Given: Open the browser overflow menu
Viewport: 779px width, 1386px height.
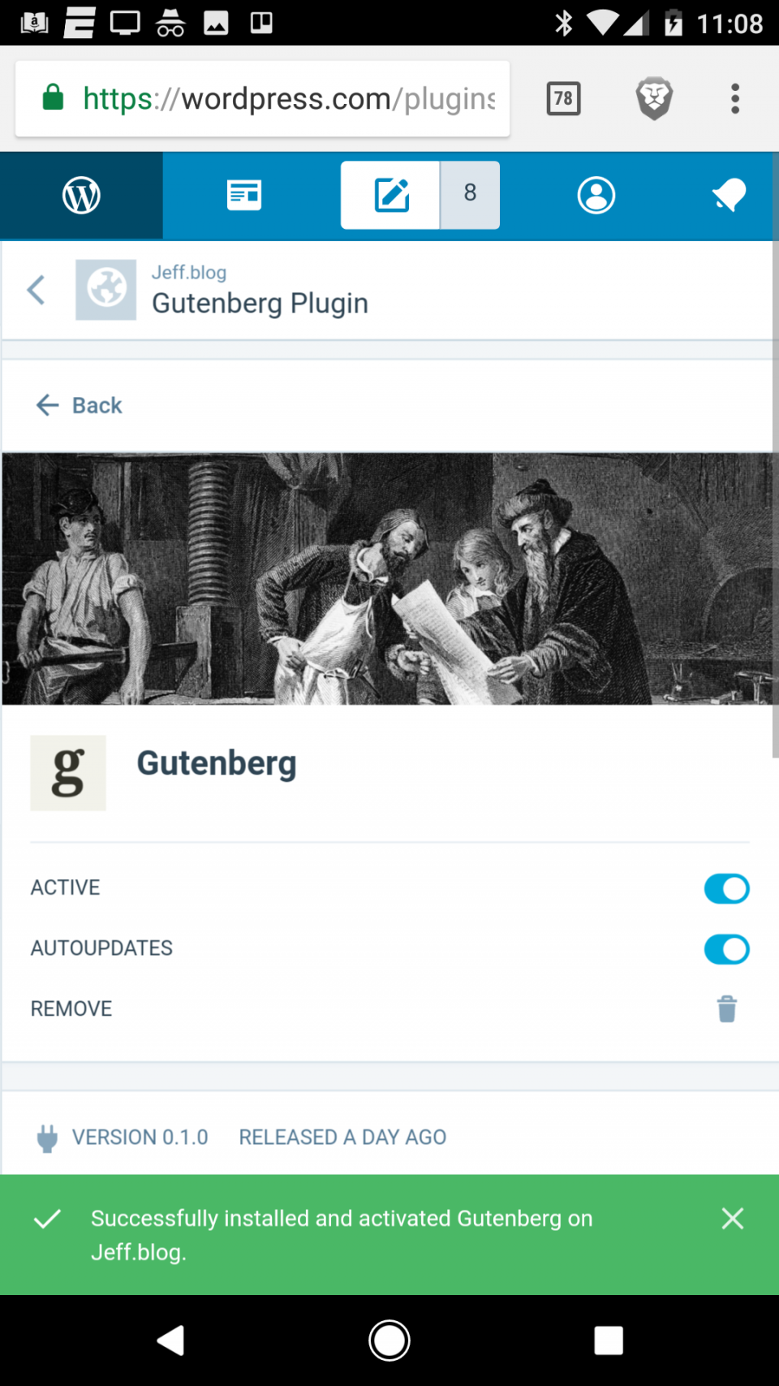Looking at the screenshot, I should 734,98.
